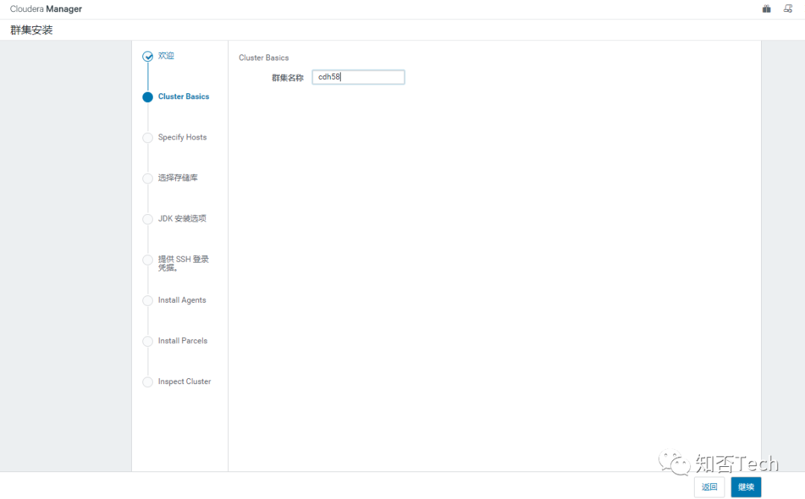805x499 pixels.
Task: Select the Cluster Basics active step circle
Action: [x=148, y=97]
